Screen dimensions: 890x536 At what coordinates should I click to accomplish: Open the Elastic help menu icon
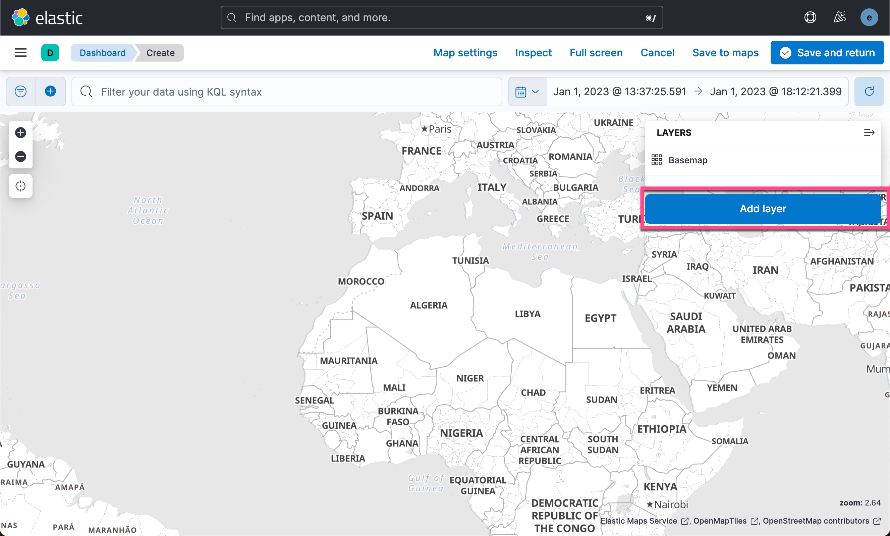[x=810, y=17]
